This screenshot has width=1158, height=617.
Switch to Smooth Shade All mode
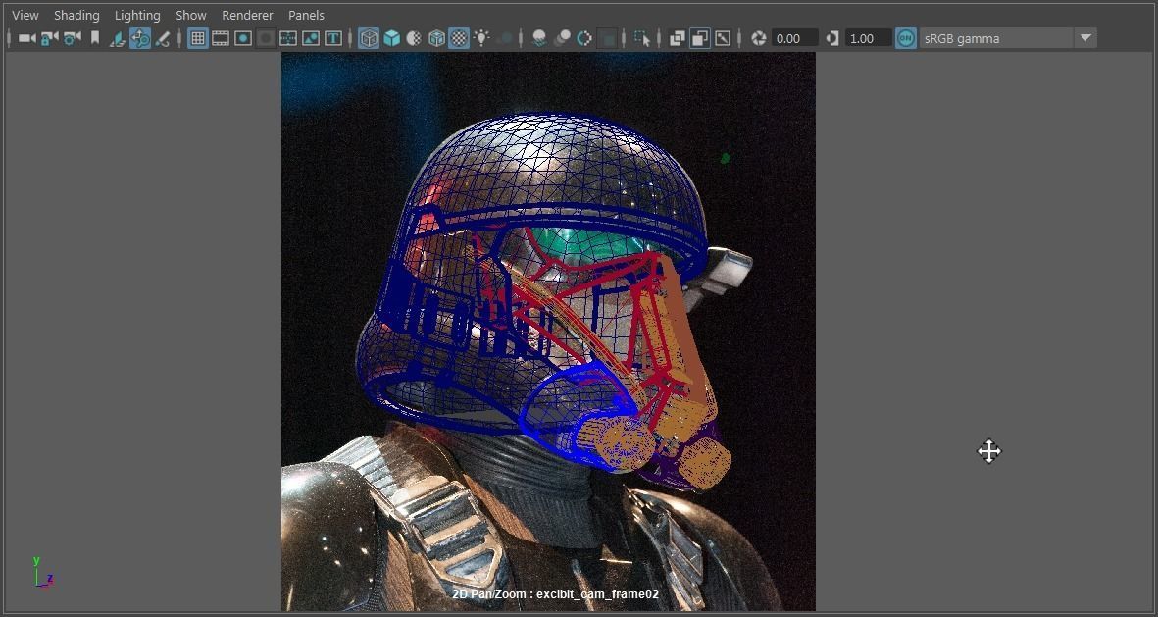(x=391, y=38)
